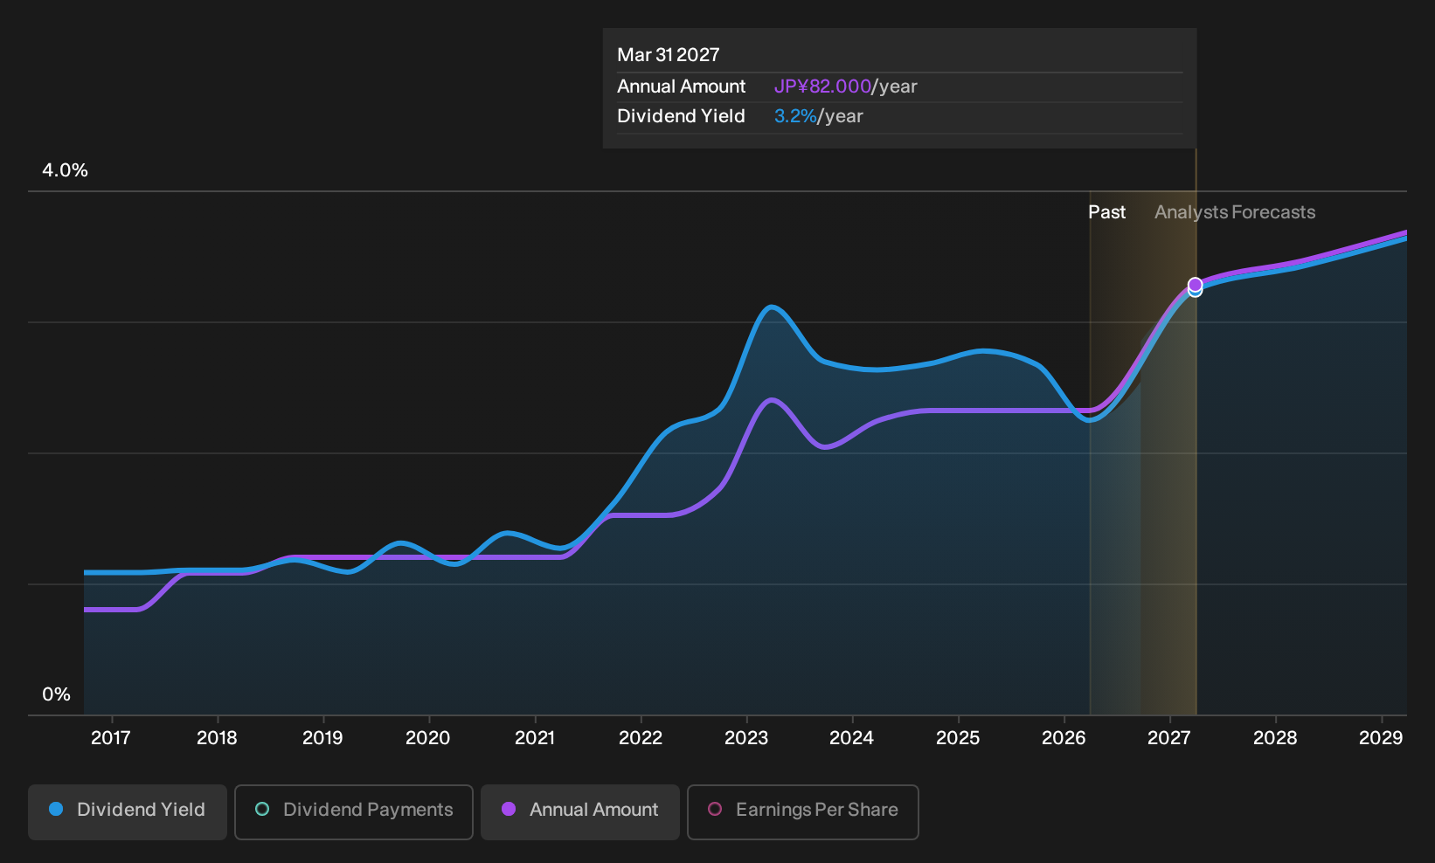Screen dimensions: 1435x863
Task: Click the blue Dividend Yield legend dot
Action: click(56, 809)
